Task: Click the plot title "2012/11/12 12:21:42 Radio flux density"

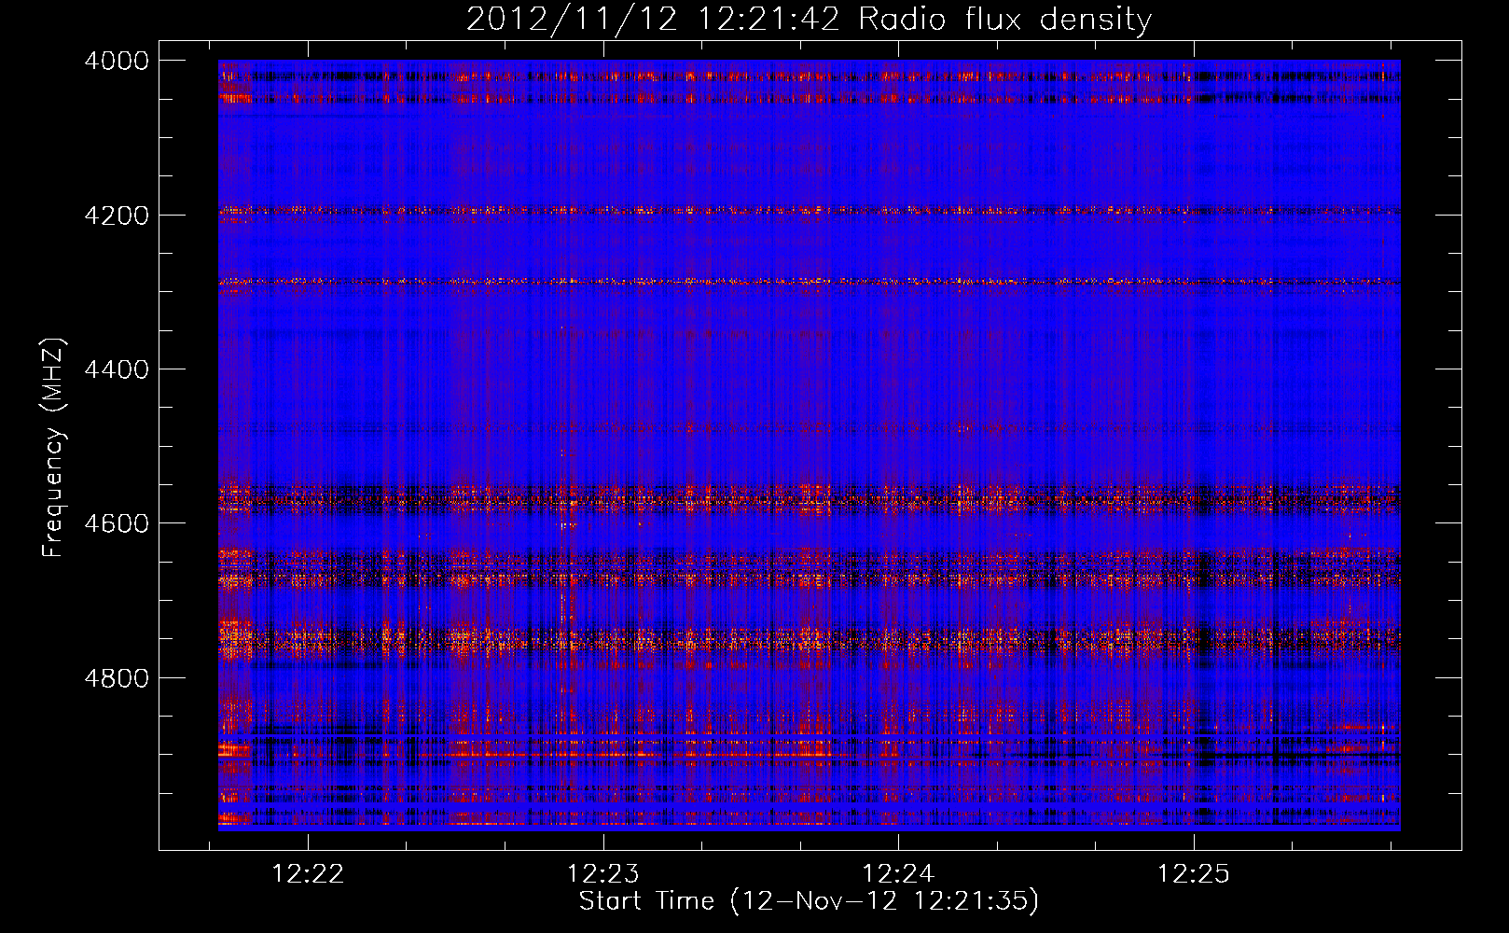Action: pyautogui.click(x=809, y=20)
